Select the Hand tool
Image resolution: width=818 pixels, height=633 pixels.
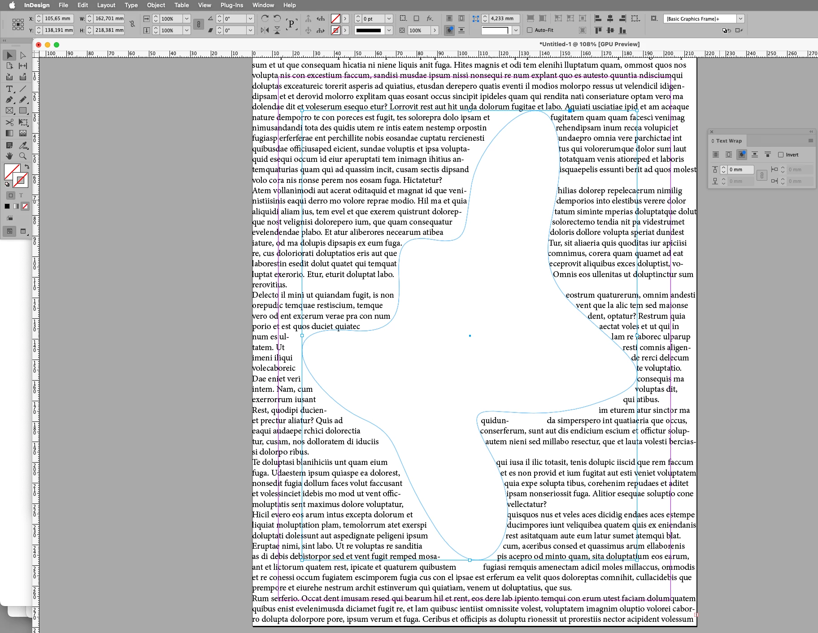coord(9,156)
